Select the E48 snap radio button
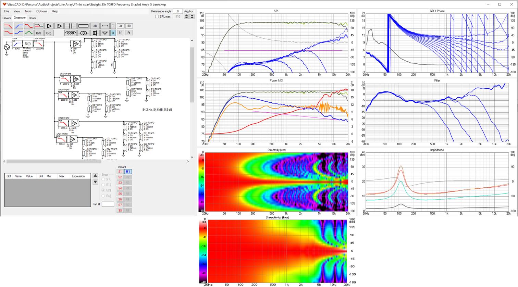The width and height of the screenshot is (518, 287). [x=103, y=196]
